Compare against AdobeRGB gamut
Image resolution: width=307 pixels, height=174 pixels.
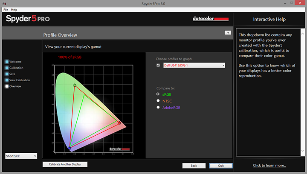[158, 108]
